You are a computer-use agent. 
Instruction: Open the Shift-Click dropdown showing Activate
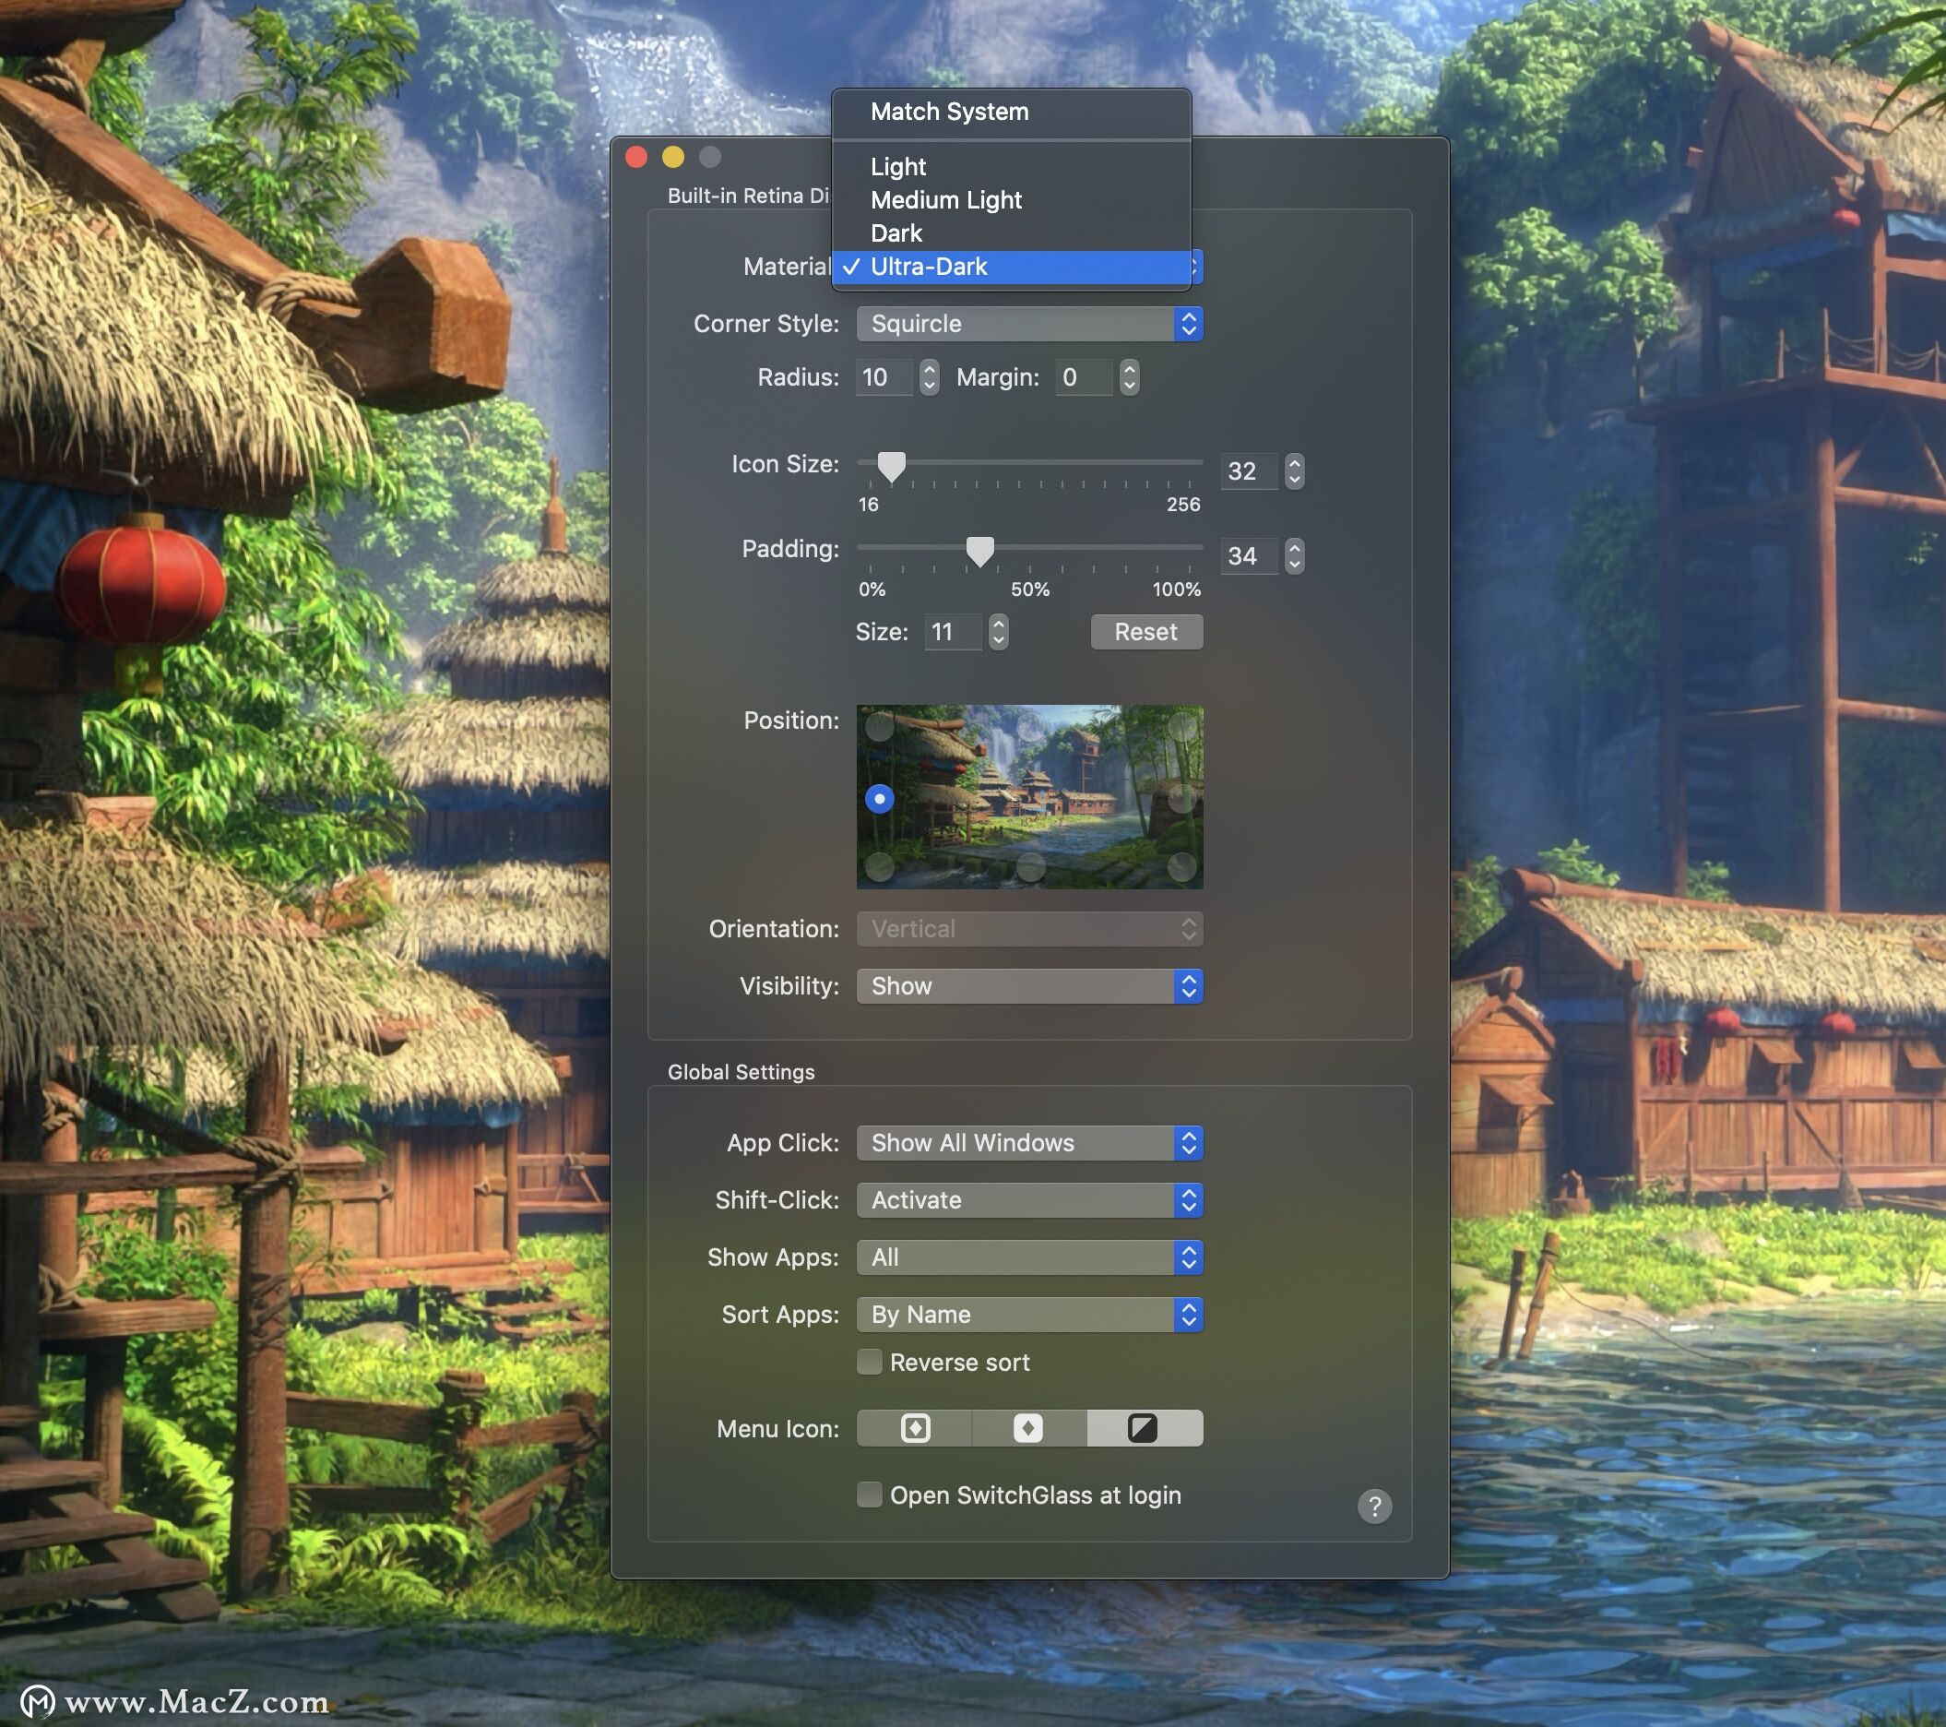pos(1029,1200)
